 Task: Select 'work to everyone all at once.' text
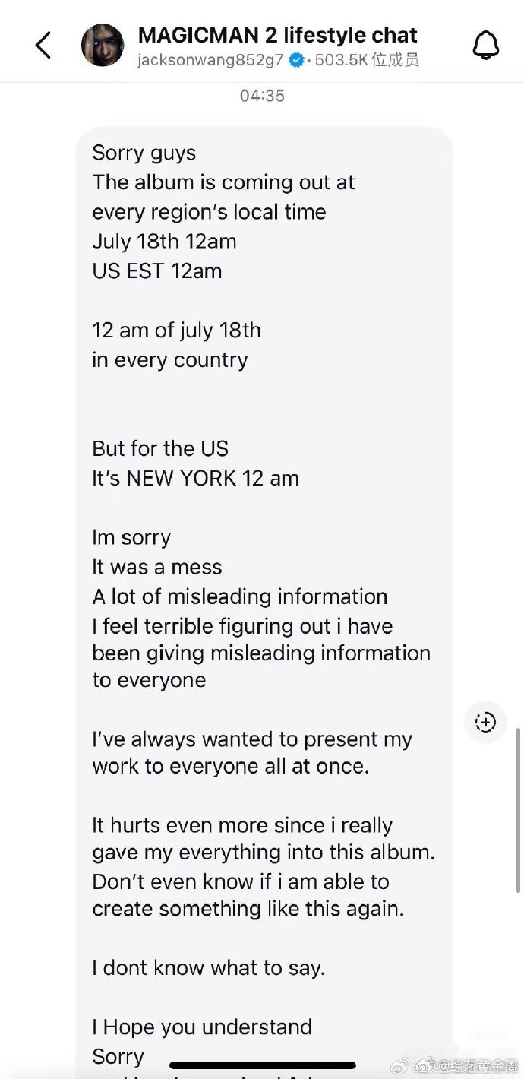(231, 767)
